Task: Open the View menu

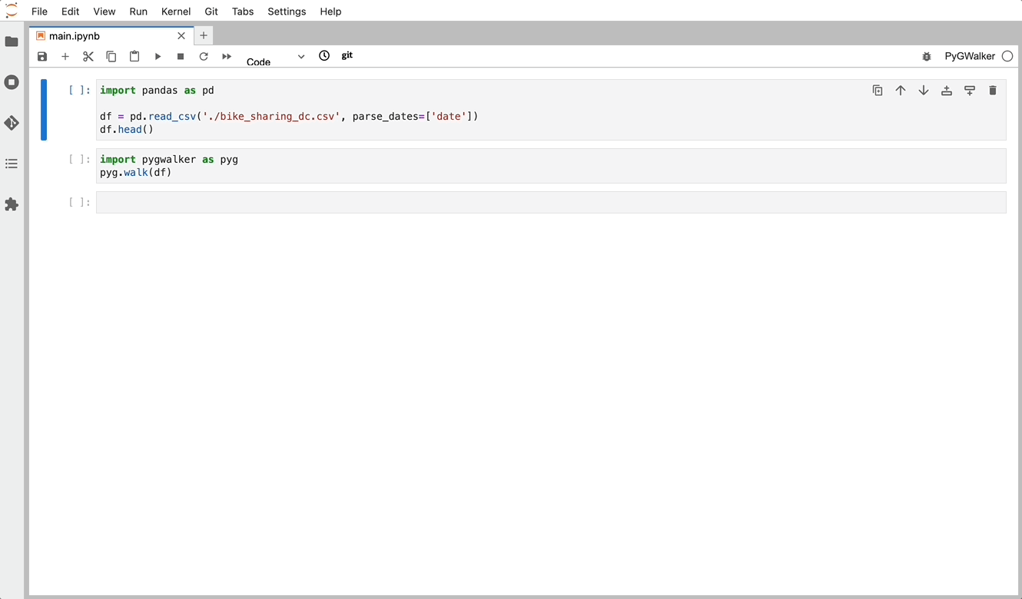Action: tap(104, 11)
